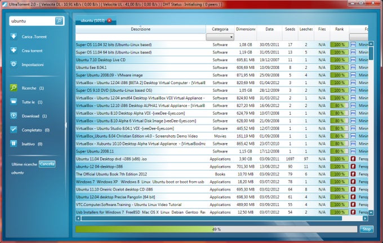Screen dimensions: 383x243
Task: Click red source icon for Ubuntu 12.04 Precise Pangolin
Action: point(353,197)
